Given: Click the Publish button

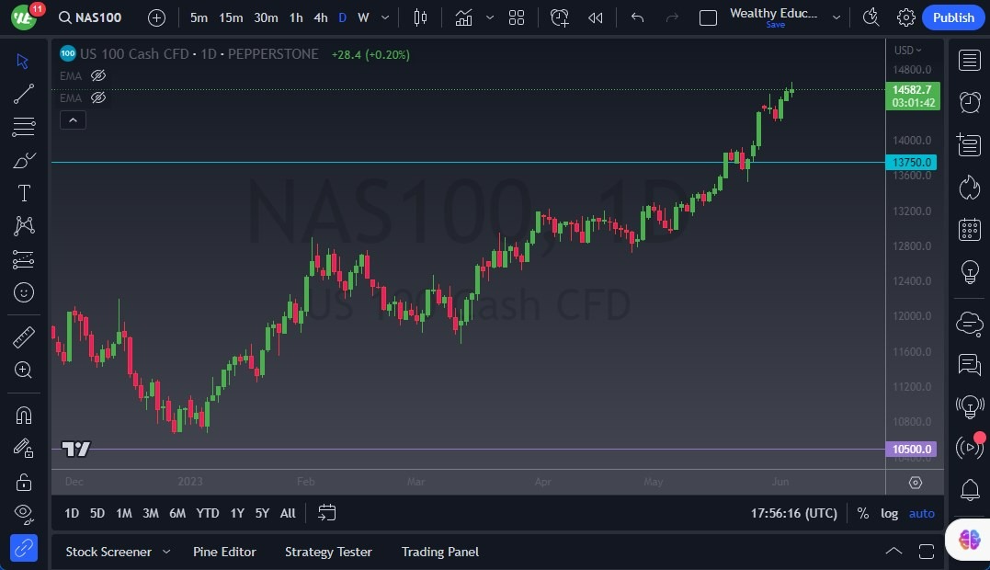Looking at the screenshot, I should [x=953, y=17].
